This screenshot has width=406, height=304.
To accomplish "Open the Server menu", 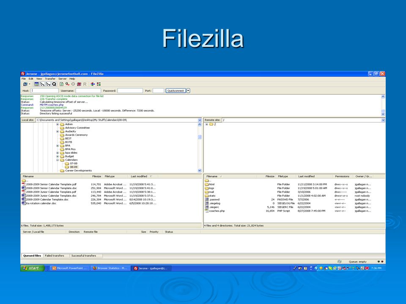I will [63, 79].
